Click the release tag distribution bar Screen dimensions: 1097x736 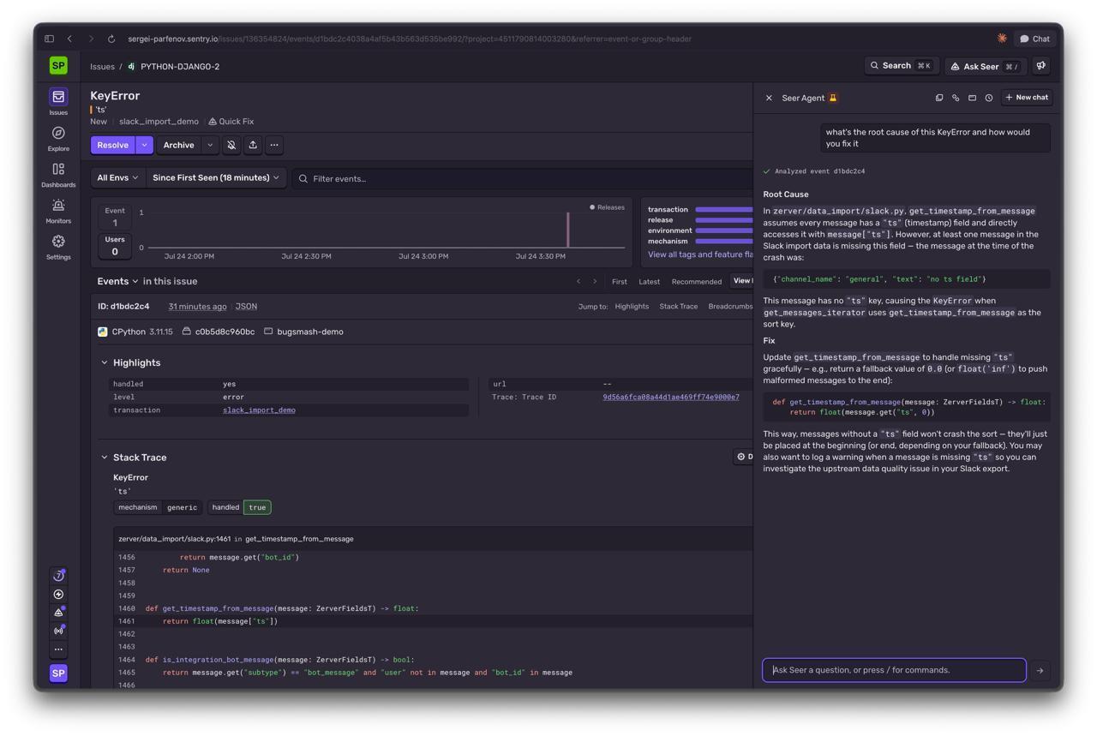[724, 220]
